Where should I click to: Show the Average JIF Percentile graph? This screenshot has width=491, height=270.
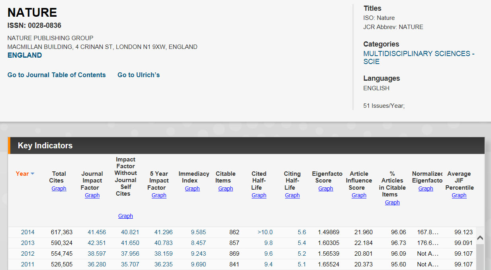click(x=459, y=195)
